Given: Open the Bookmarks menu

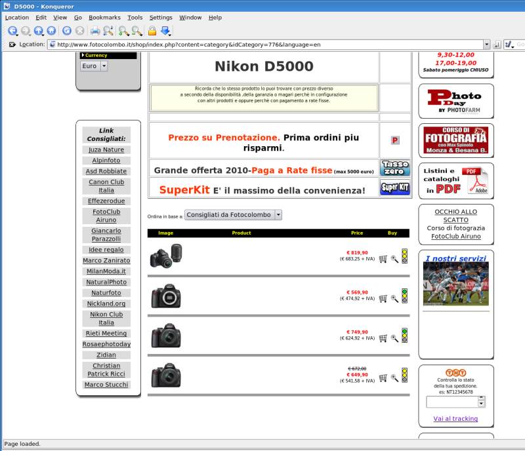Looking at the screenshot, I should (104, 17).
